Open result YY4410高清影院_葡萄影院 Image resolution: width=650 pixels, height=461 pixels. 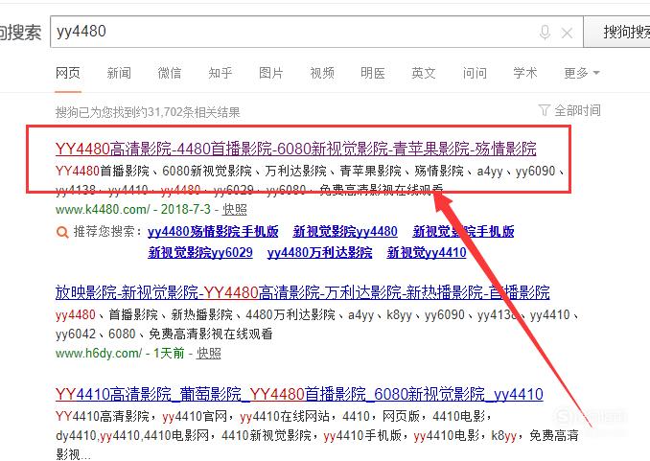pyautogui.click(x=299, y=394)
